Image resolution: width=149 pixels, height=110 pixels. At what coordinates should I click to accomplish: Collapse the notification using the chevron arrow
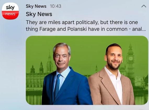pyautogui.click(x=144, y=6)
